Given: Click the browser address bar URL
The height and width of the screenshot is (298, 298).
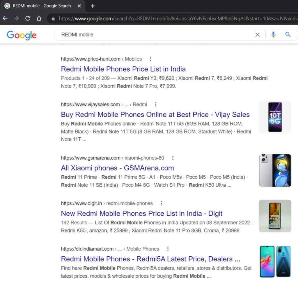Looking at the screenshot, I should coord(178,19).
